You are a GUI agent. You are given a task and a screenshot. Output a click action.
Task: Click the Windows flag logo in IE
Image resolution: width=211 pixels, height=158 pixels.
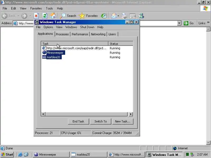coord(205,8)
